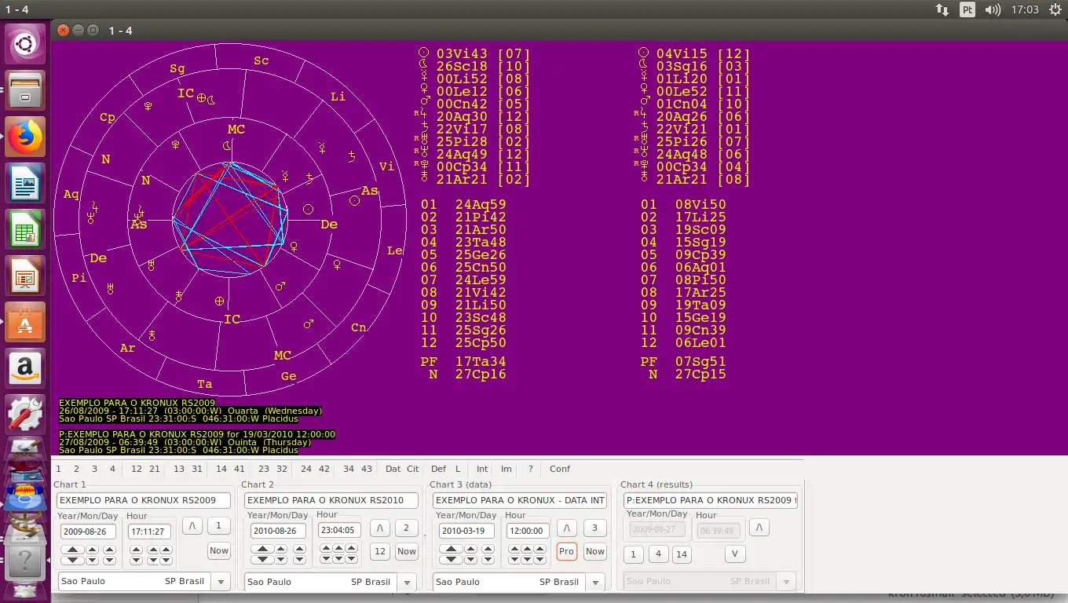Open the sound volume indicator
Viewport: 1068px width, 603px height.
[x=993, y=9]
